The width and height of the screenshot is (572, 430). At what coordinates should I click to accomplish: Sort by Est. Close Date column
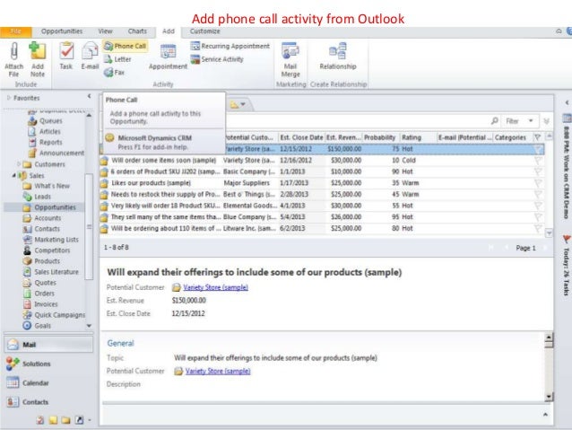(x=301, y=137)
